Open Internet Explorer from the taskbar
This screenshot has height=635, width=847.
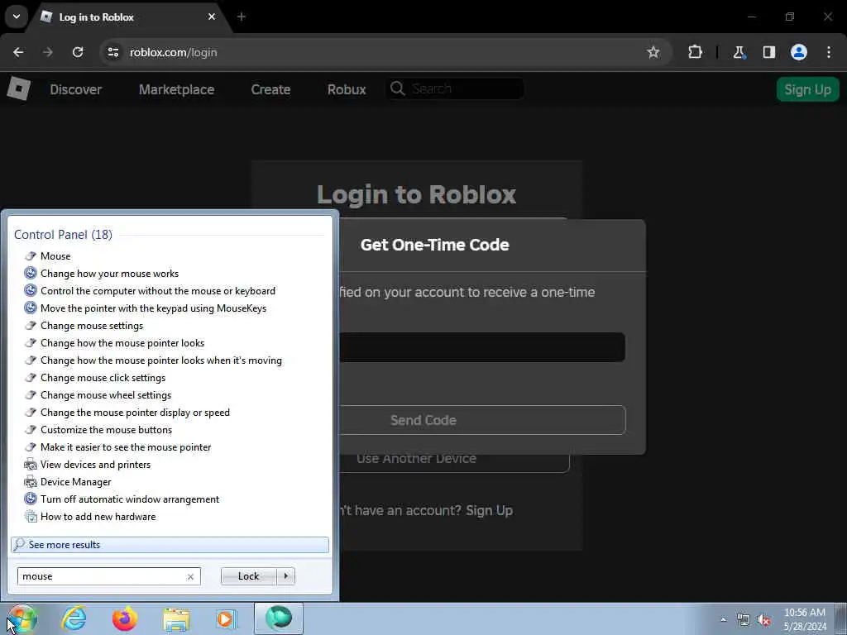(x=74, y=618)
